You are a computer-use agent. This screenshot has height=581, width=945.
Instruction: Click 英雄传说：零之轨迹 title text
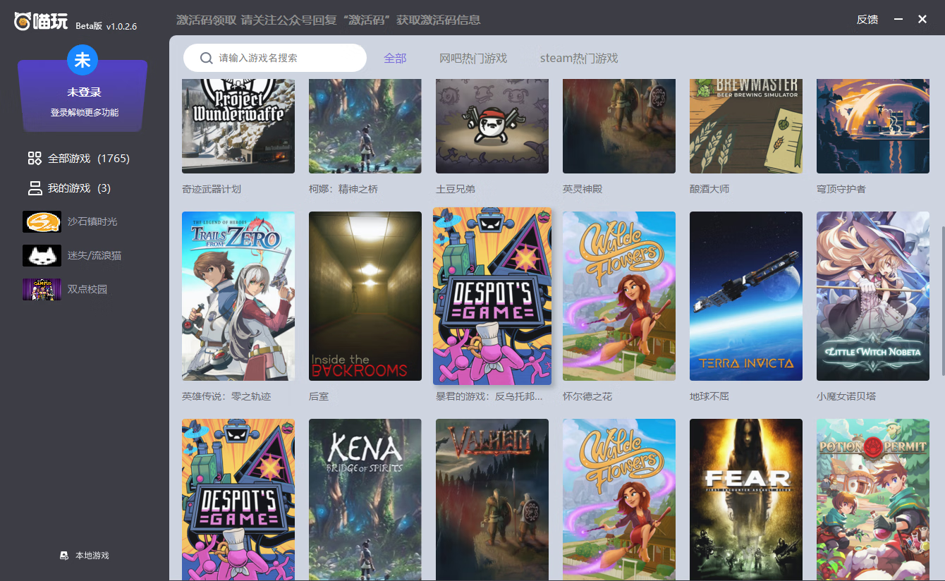226,396
